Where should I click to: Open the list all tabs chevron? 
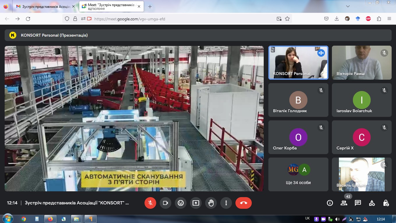348,6
